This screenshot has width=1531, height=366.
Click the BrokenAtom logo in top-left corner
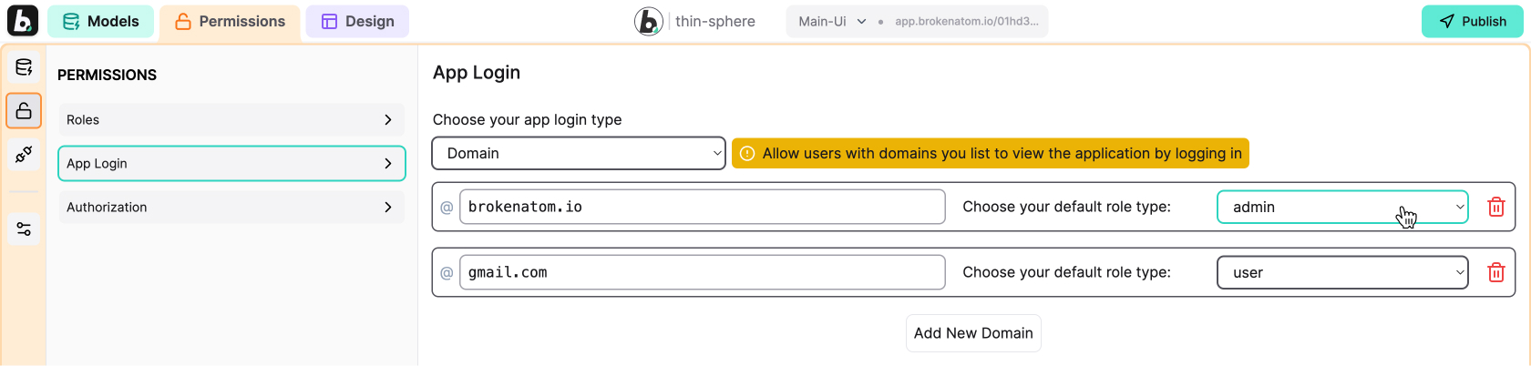tap(23, 21)
